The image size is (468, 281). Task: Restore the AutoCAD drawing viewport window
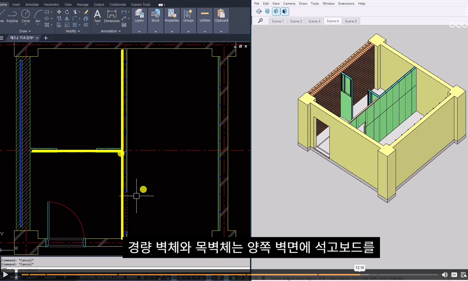pos(240,46)
